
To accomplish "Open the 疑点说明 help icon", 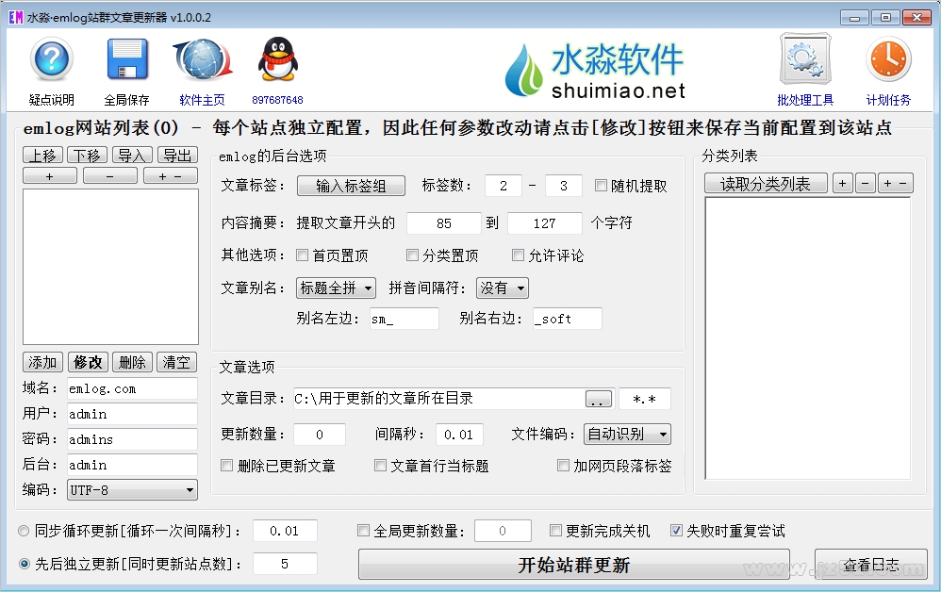I will [52, 59].
